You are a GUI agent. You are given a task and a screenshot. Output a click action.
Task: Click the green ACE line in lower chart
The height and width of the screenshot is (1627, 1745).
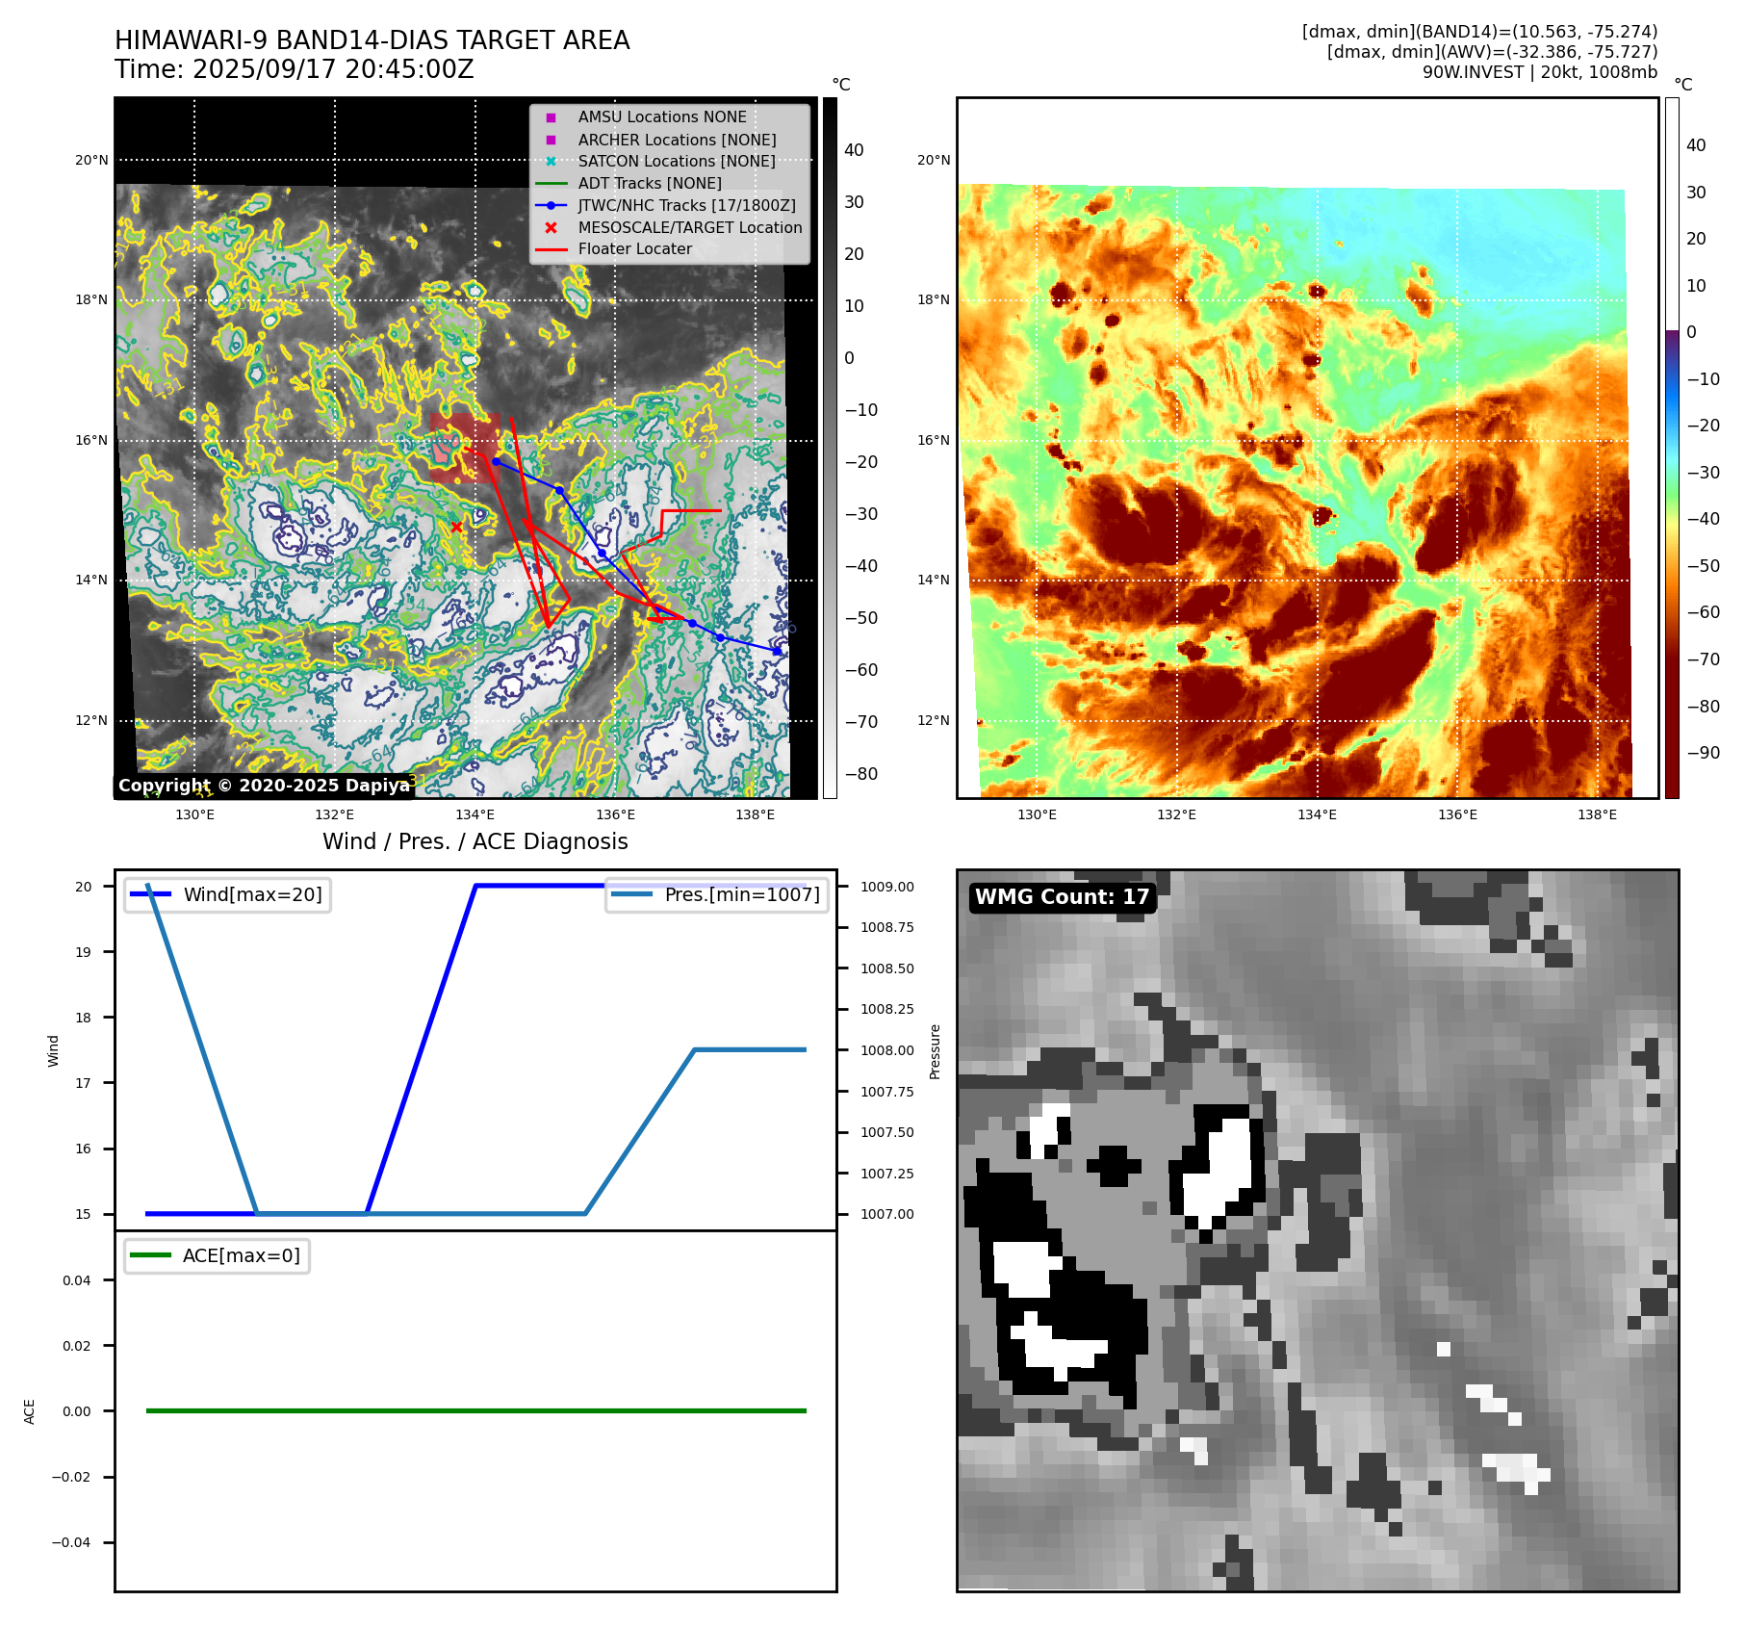[475, 1410]
